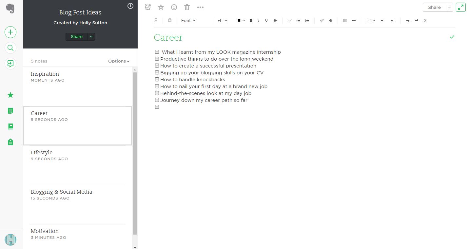Insert a checkbox from the toolbar
The width and height of the screenshot is (468, 249).
pos(289,21)
